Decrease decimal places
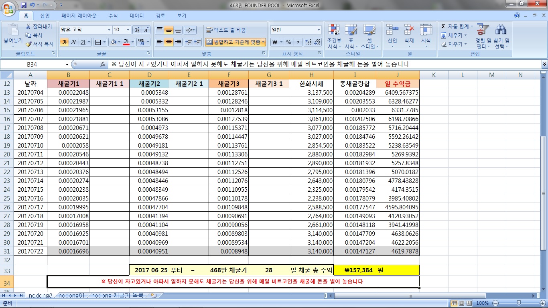This screenshot has width=548, height=308. [317, 42]
